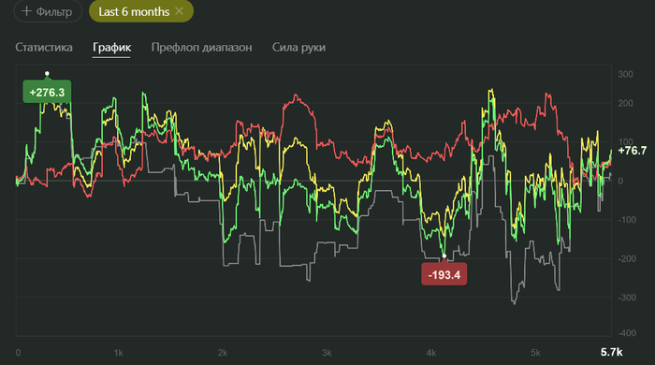Select the white dot above +276.3

[47, 74]
